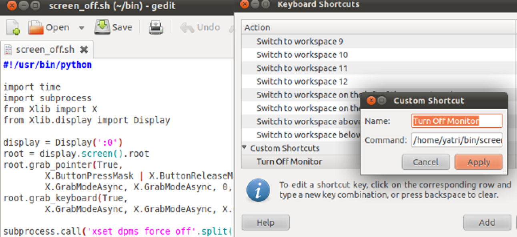The width and height of the screenshot is (517, 237).
Task: Click the New document icon in gedit
Action: tap(13, 27)
